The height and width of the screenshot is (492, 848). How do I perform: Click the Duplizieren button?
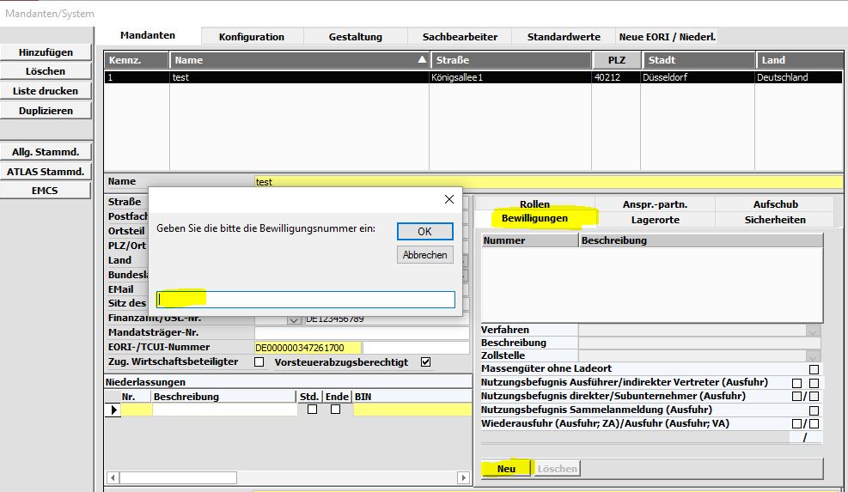click(x=46, y=111)
